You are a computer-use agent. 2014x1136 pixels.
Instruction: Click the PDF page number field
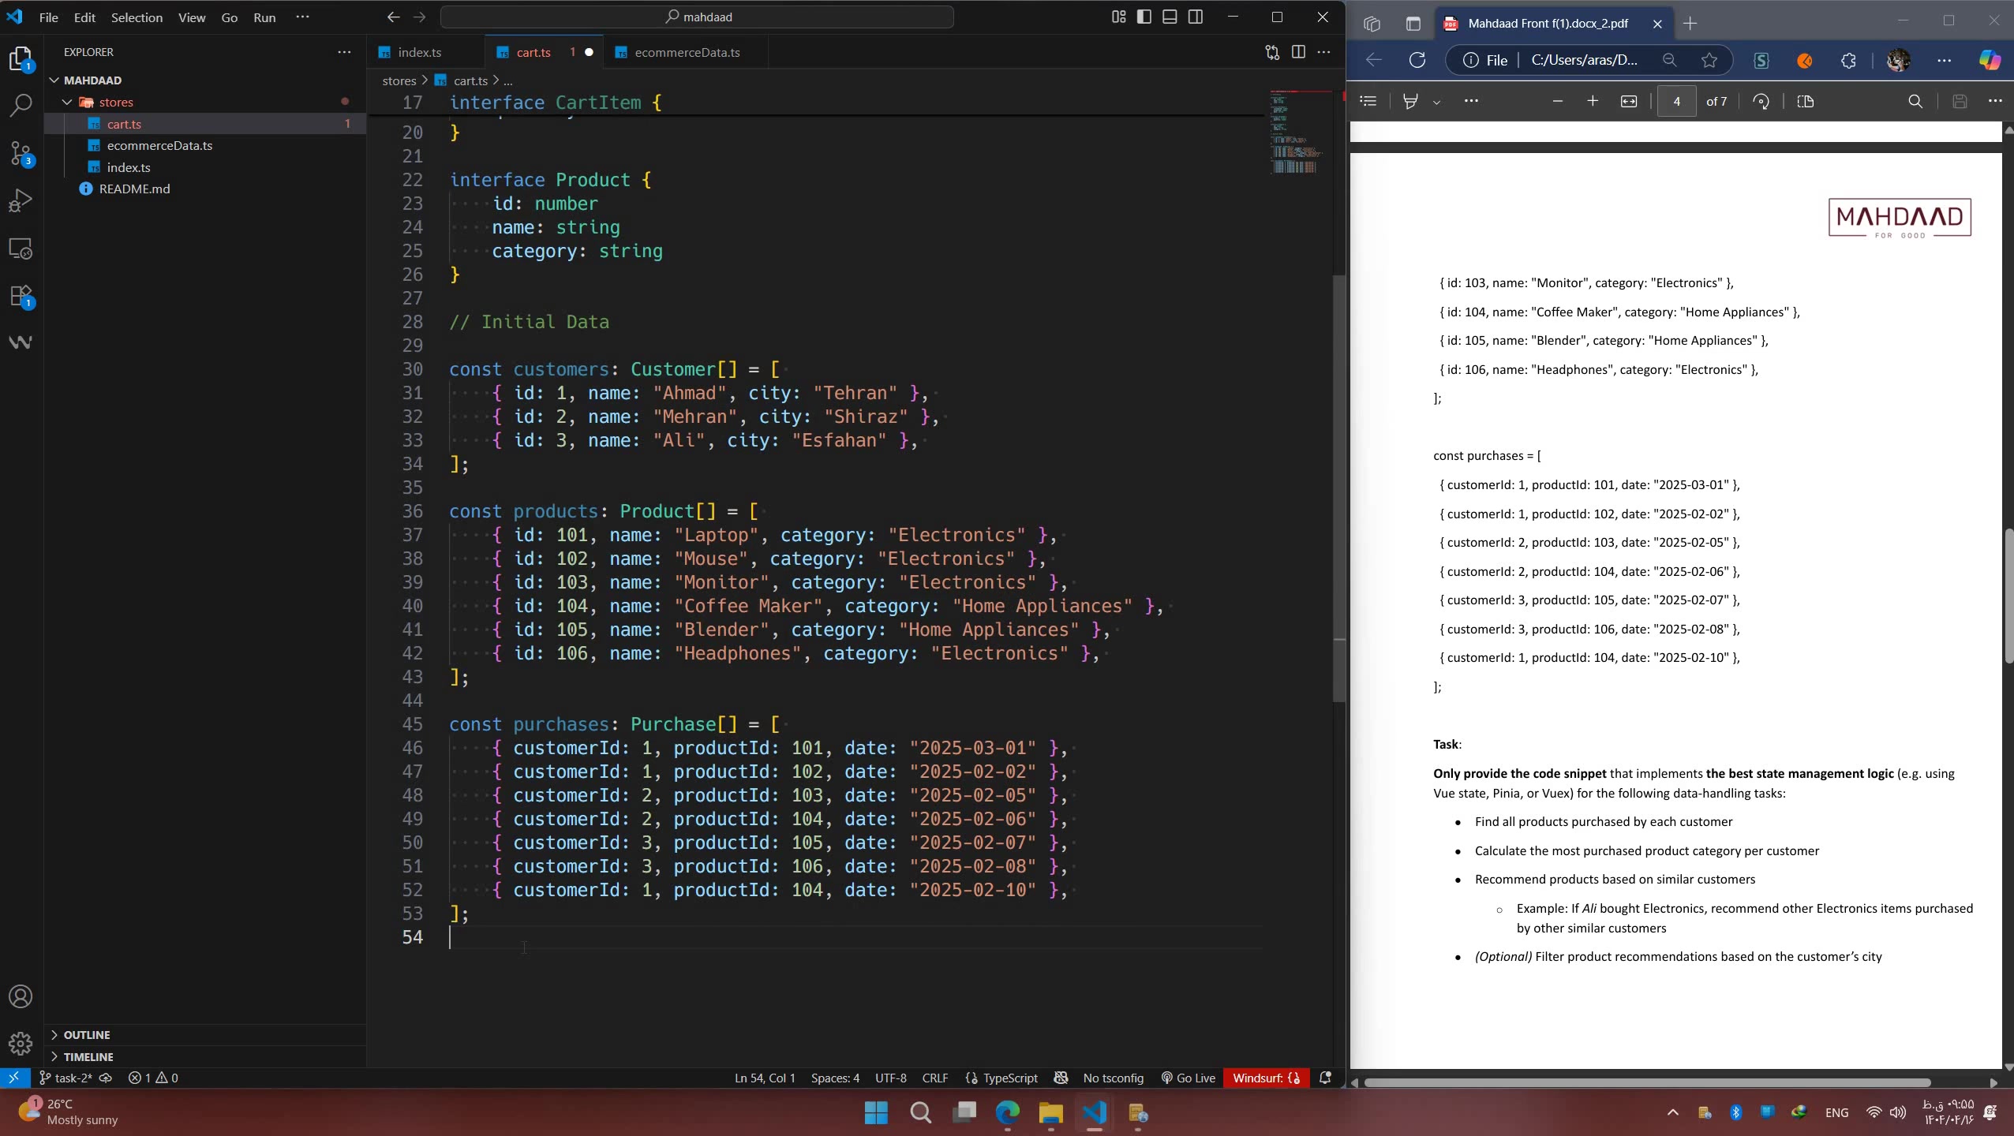click(x=1676, y=101)
